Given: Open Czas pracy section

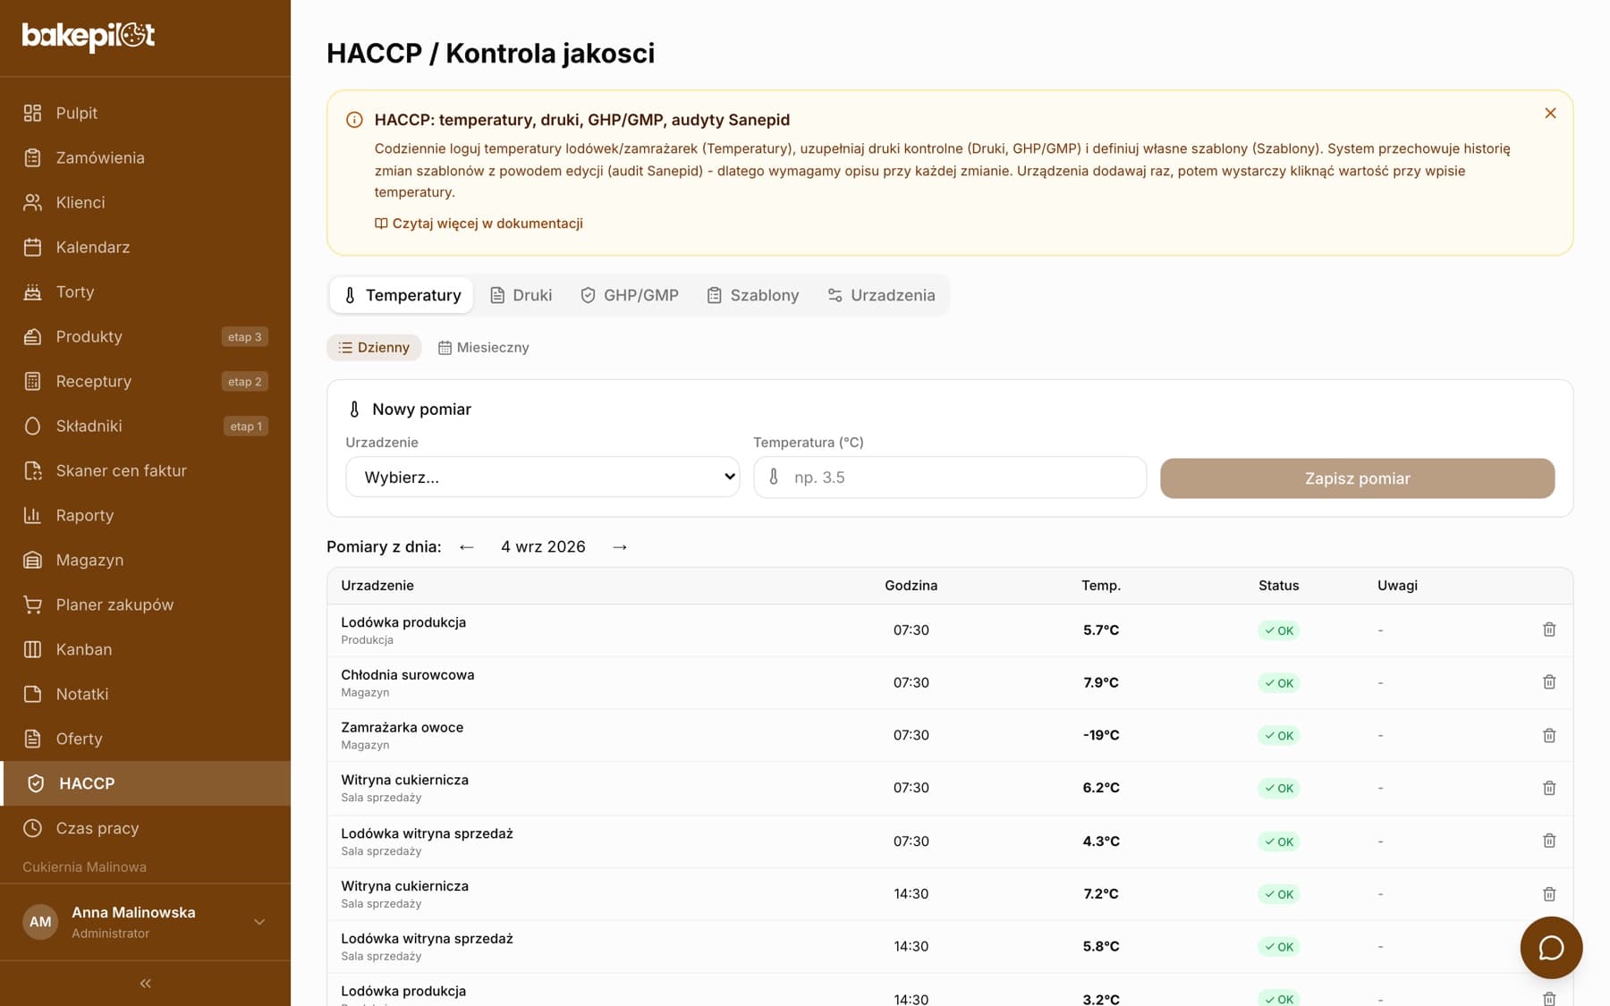Looking at the screenshot, I should (x=145, y=828).
